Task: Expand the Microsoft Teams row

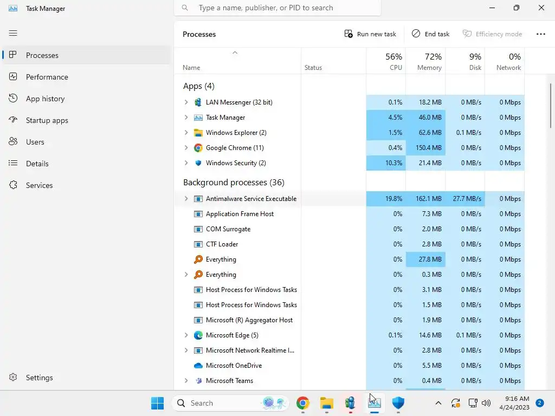Action: click(x=186, y=381)
